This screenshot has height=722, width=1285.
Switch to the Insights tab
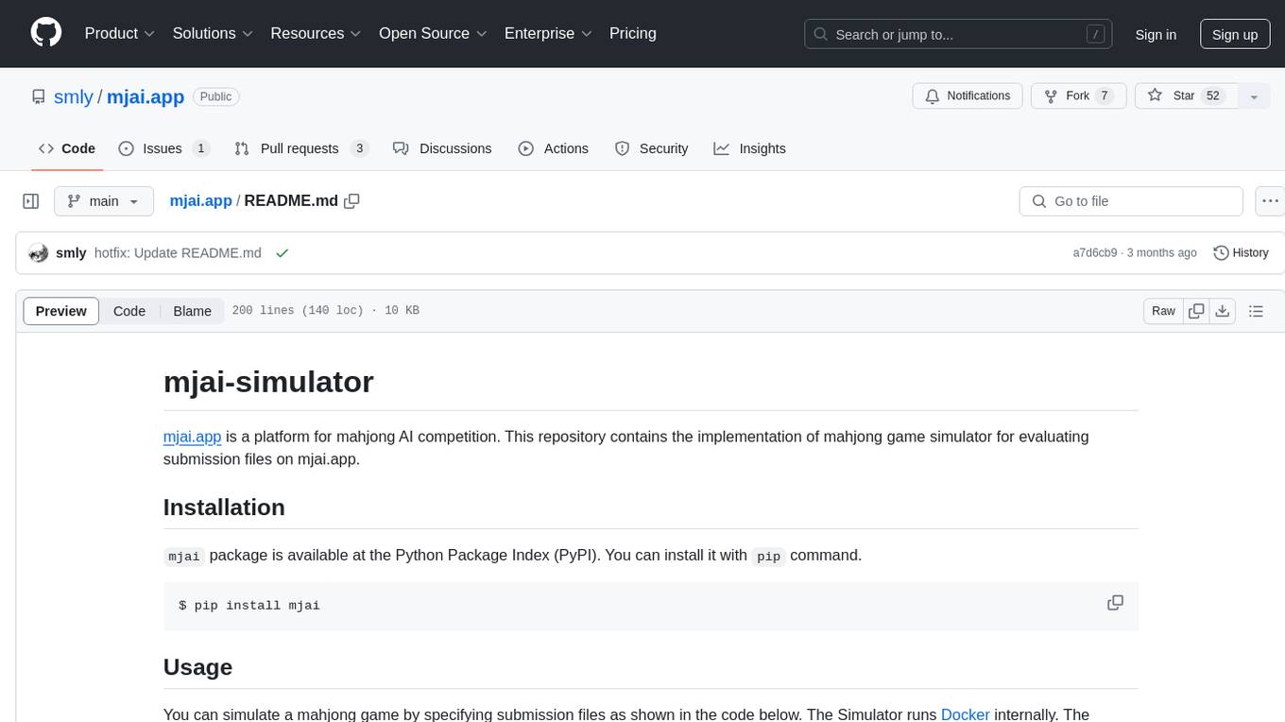[x=750, y=148]
